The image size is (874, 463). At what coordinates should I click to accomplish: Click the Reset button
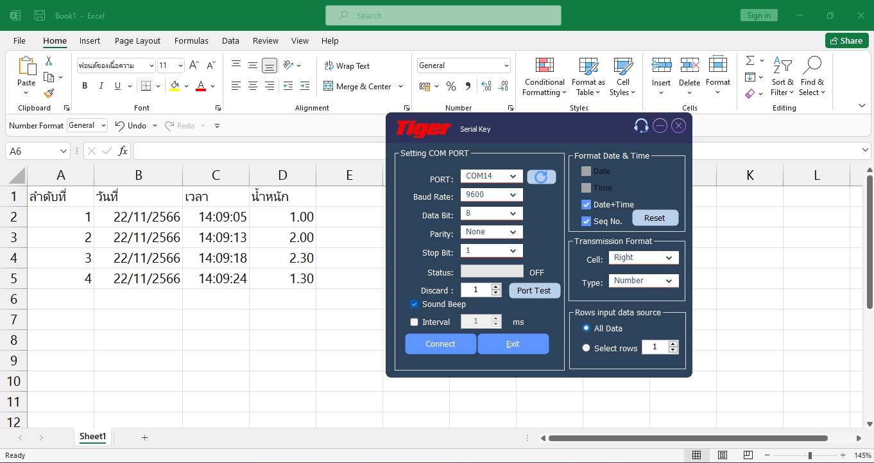point(655,218)
